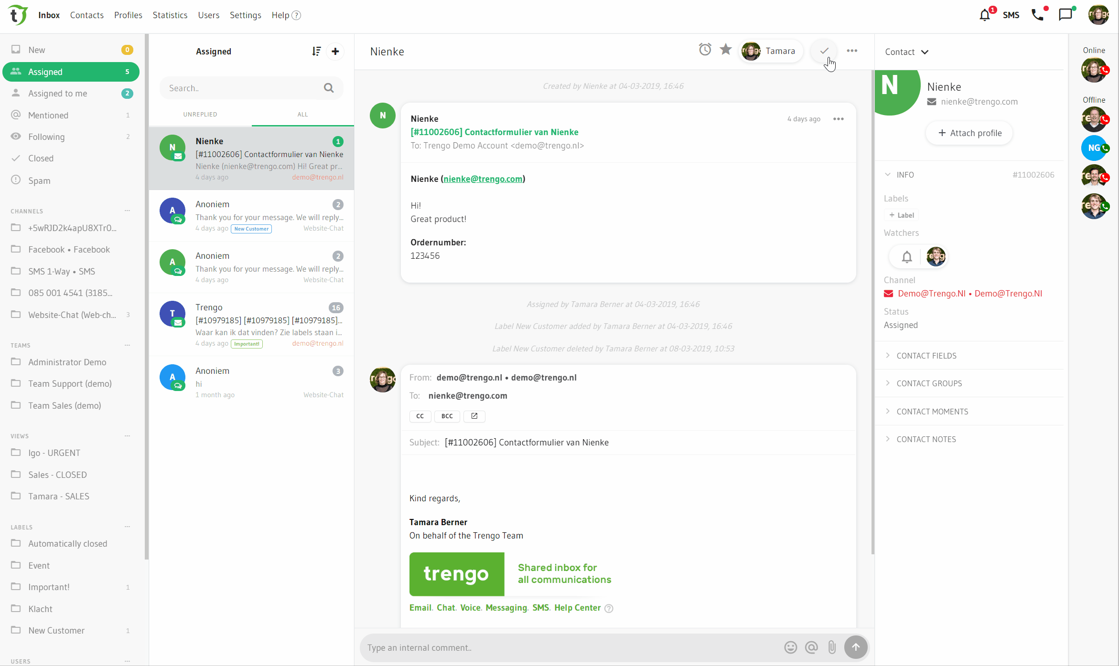Open the Users menu

209,15
